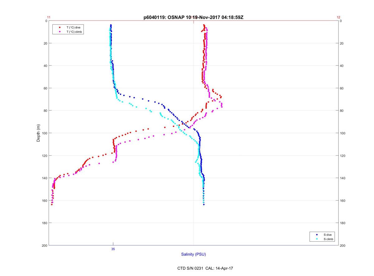Click '40' on the left depth axis
Screen dimensions: 374x276
click(x=45, y=66)
